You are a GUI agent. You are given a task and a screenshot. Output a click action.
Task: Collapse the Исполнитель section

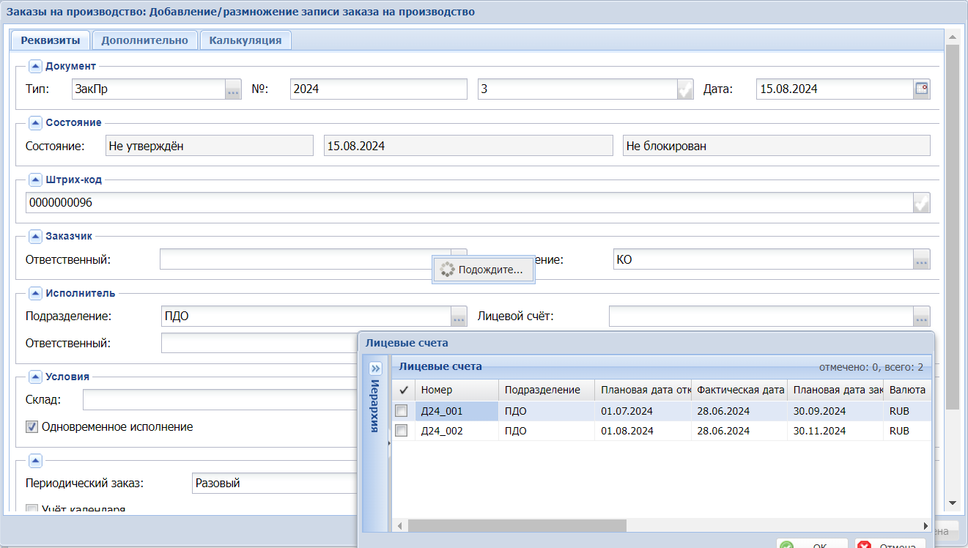(x=35, y=293)
